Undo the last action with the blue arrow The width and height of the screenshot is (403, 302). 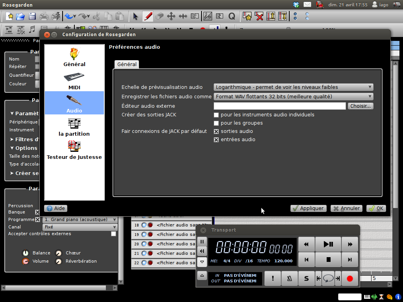(x=68, y=17)
